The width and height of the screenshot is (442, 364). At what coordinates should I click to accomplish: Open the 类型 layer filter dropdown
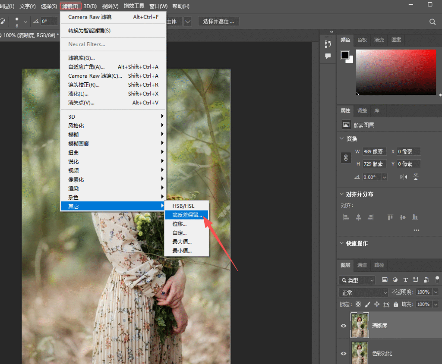click(357, 280)
